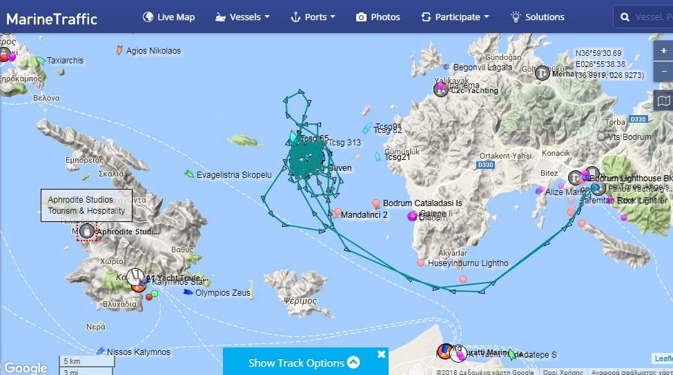Zoom in with the plus map button

tap(663, 51)
